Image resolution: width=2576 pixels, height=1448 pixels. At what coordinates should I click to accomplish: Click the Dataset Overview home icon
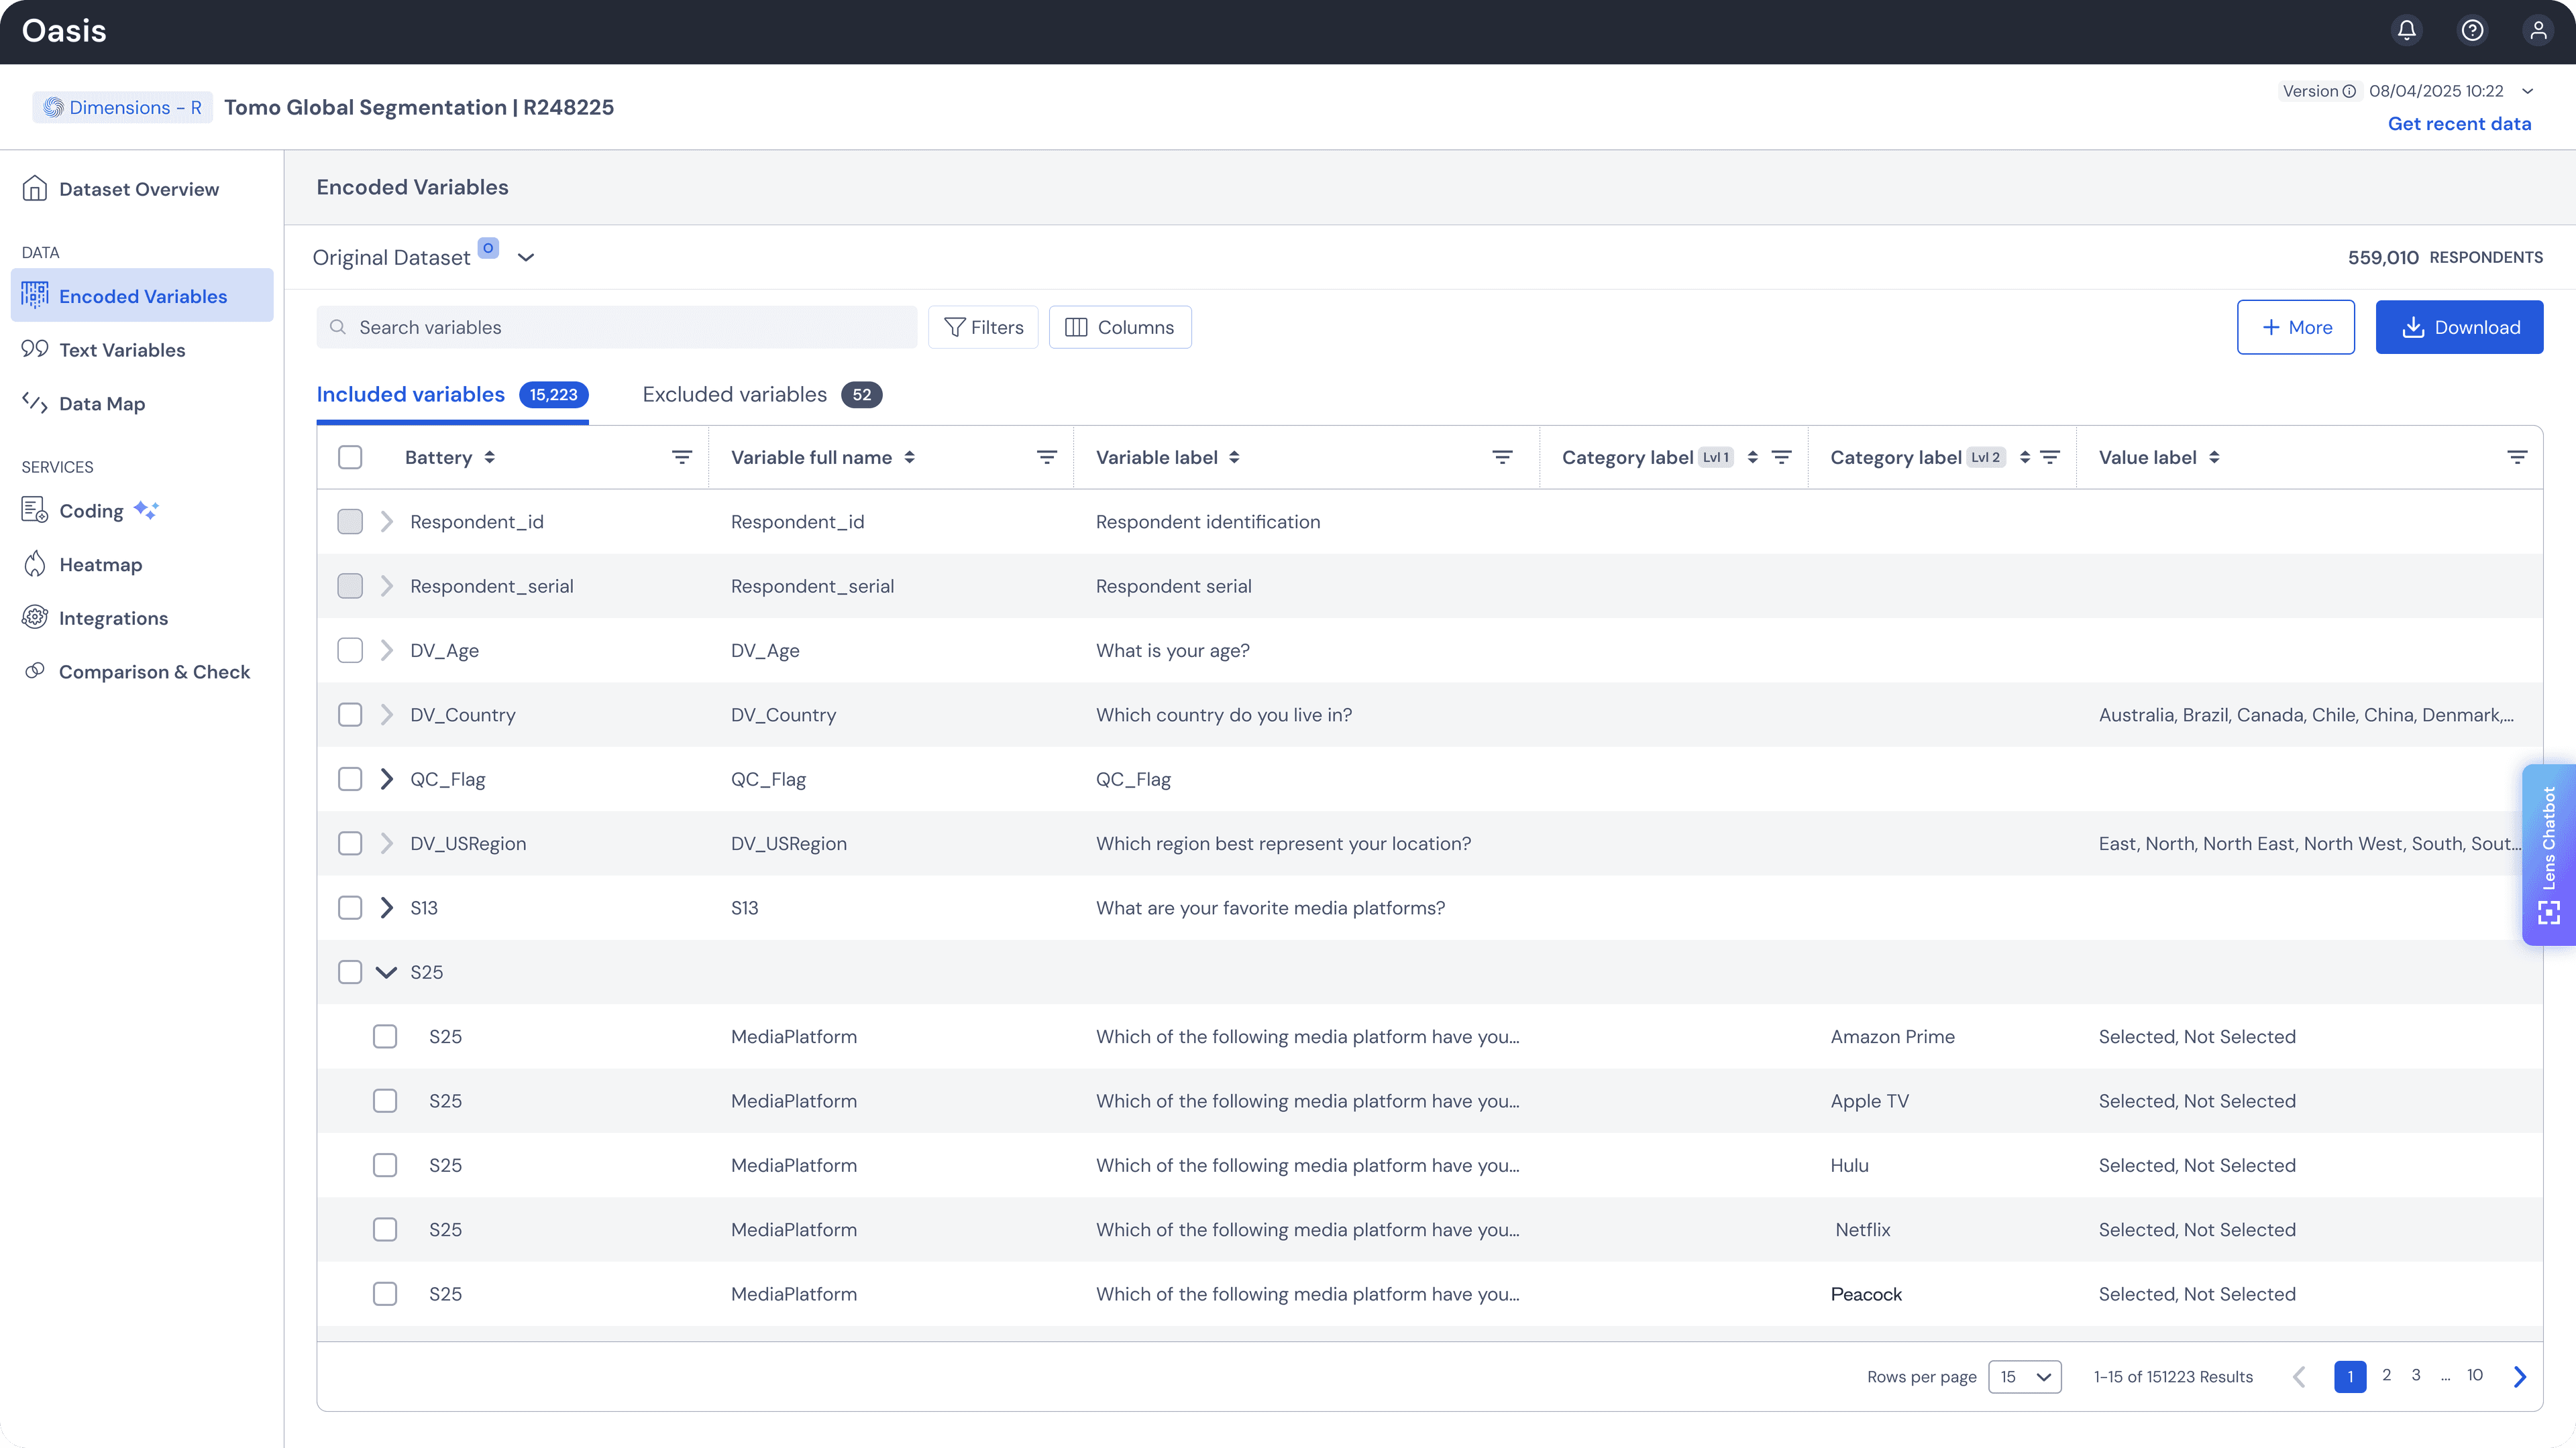pos(35,189)
